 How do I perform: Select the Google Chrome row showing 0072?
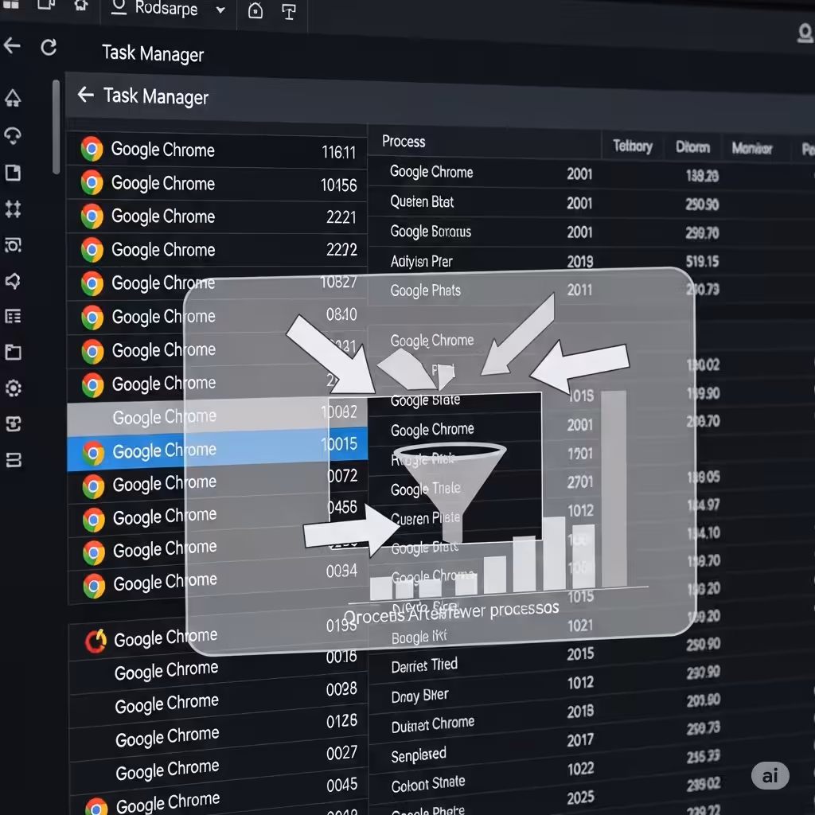[217, 482]
